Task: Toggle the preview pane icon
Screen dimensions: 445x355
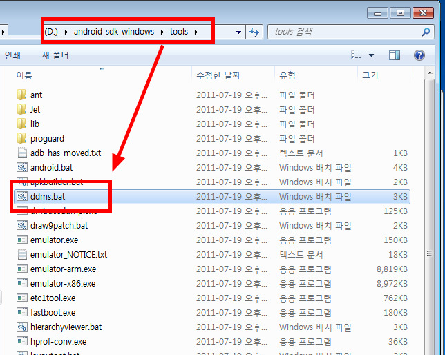Action: [x=394, y=55]
